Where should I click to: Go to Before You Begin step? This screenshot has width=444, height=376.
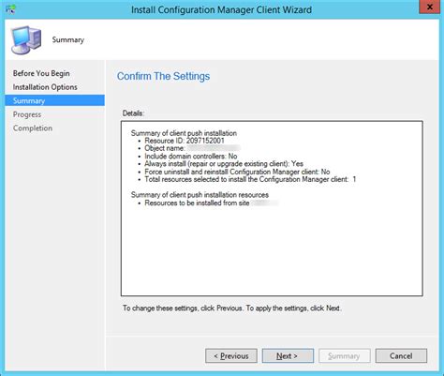(41, 73)
